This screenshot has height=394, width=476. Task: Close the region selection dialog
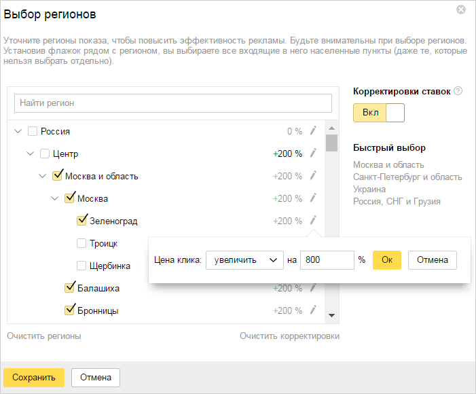[x=461, y=10]
